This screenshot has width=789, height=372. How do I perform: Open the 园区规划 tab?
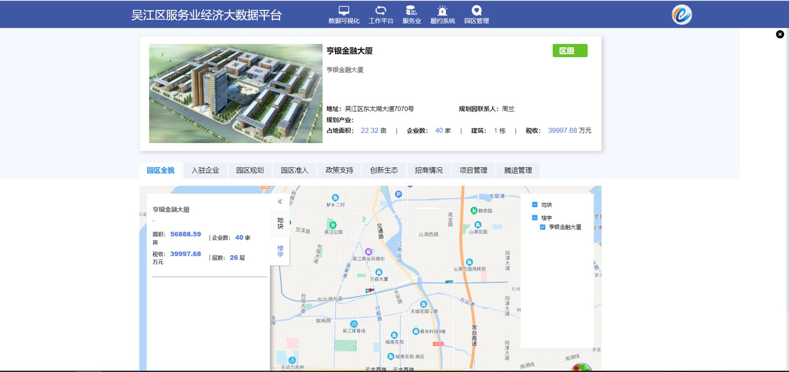pyautogui.click(x=250, y=170)
